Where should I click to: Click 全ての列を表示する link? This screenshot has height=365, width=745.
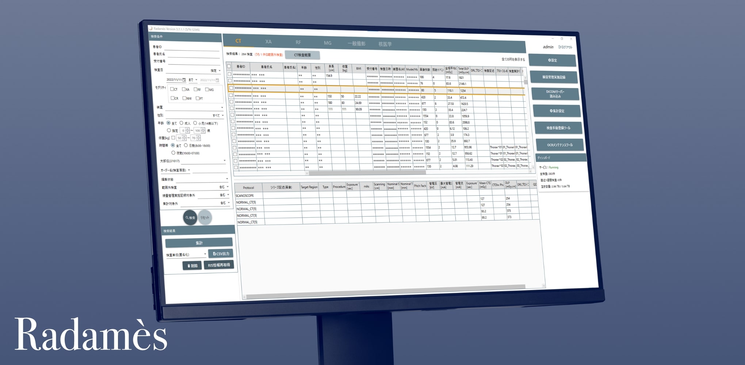(x=513, y=59)
